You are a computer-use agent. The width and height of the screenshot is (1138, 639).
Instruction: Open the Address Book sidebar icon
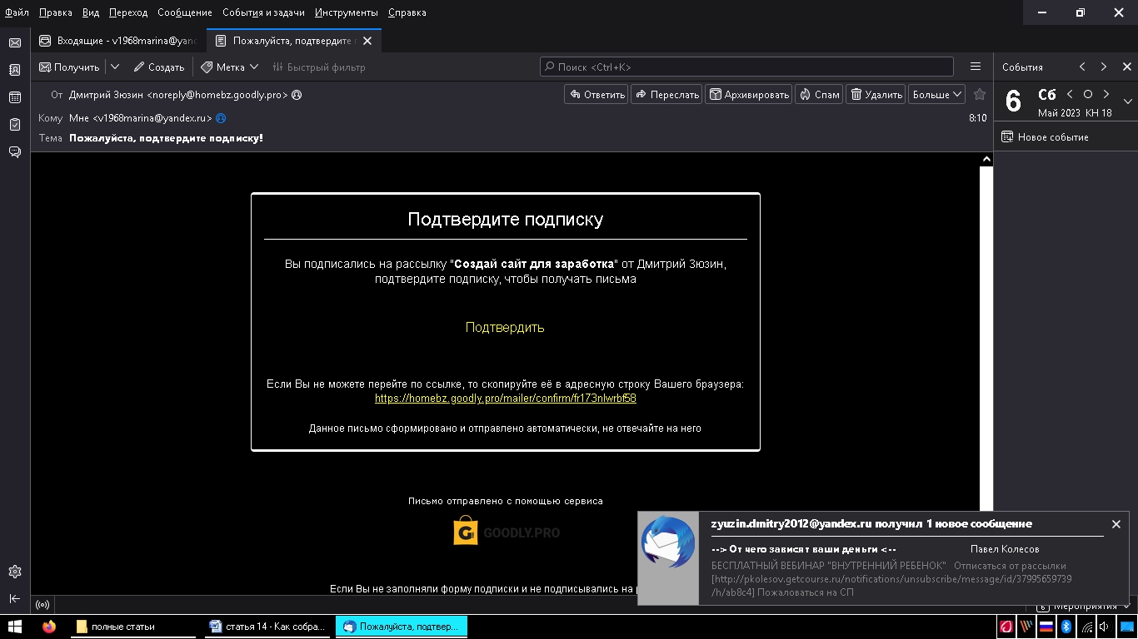point(14,70)
